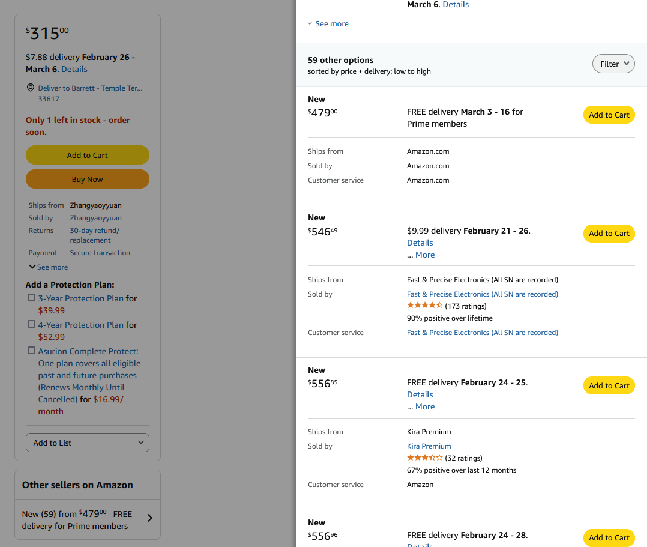Add the $546.49 offer to cart
Screen dimensions: 647x547
click(x=609, y=234)
